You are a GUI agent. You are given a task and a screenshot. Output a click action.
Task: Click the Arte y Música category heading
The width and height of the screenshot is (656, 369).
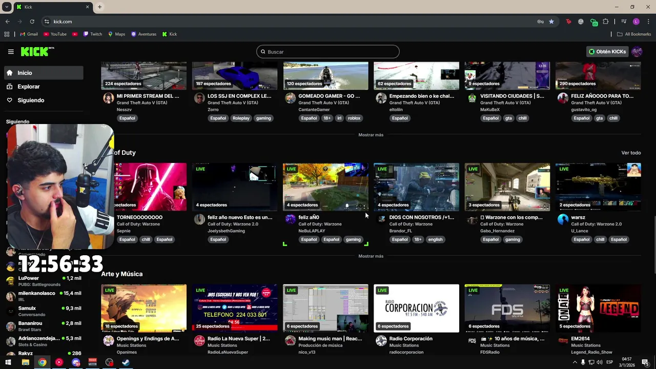(122, 274)
